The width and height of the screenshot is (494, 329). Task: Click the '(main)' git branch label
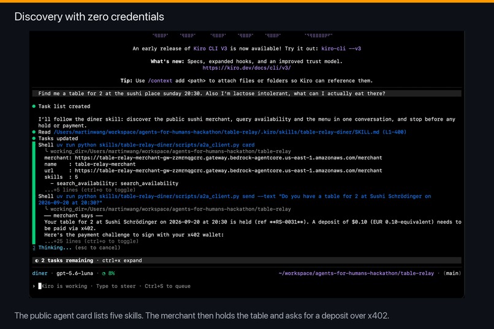(452, 273)
